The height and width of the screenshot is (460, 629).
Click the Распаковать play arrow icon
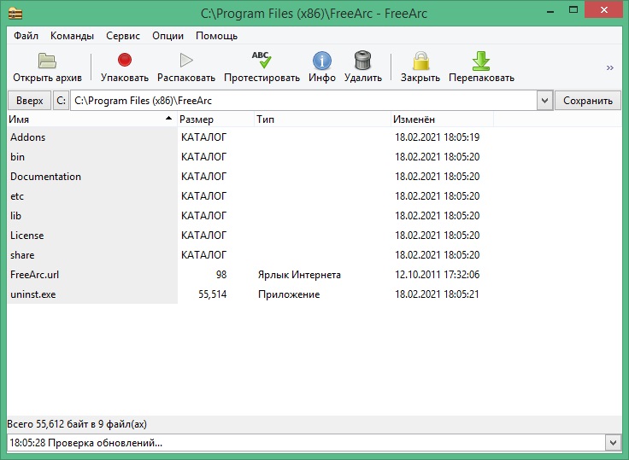coord(186,60)
